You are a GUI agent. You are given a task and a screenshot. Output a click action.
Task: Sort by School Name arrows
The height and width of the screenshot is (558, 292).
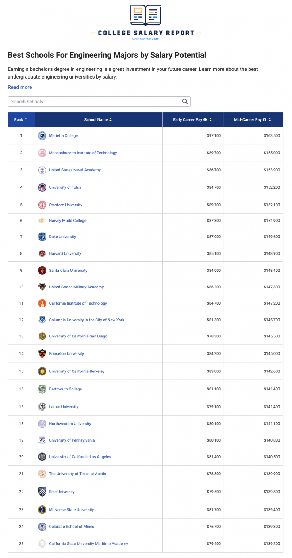[111, 120]
